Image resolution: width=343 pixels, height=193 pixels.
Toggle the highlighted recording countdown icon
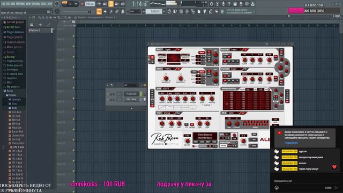pos(111,4)
